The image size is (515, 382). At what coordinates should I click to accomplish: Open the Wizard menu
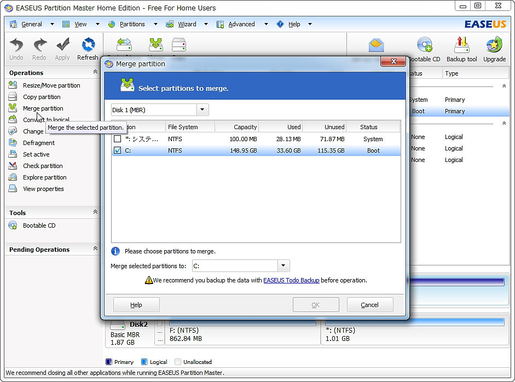point(187,24)
